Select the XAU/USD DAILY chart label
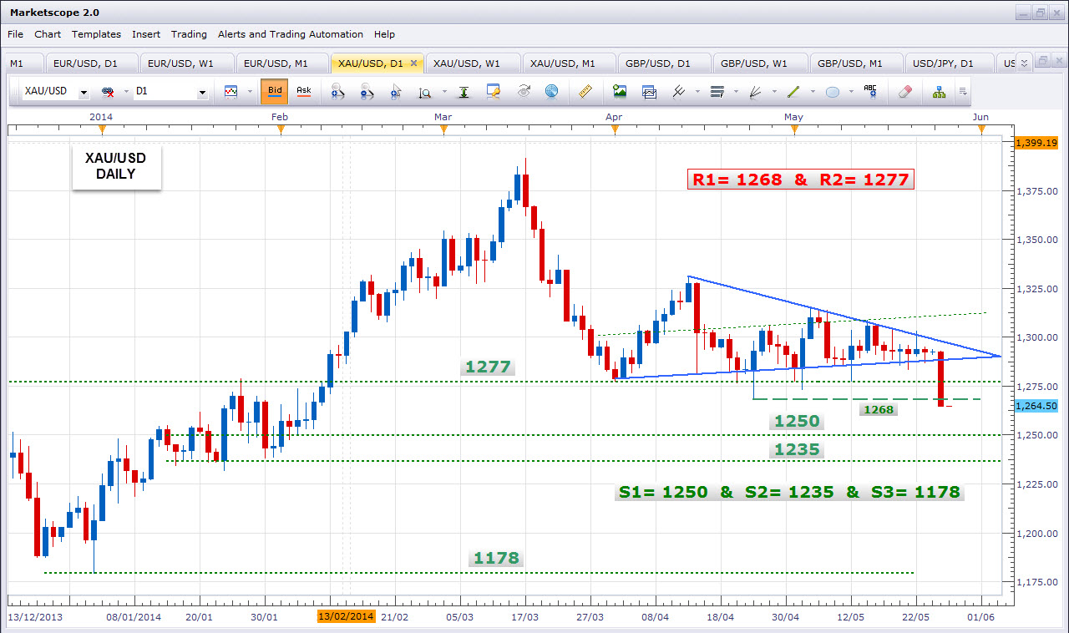 coord(115,167)
